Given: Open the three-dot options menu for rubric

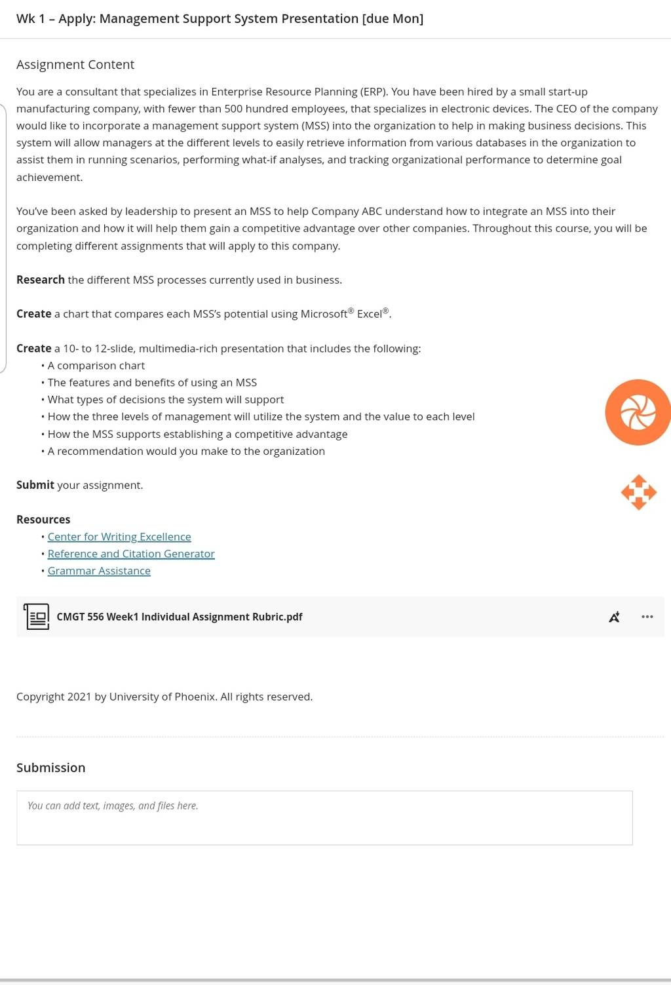Looking at the screenshot, I should pos(647,617).
